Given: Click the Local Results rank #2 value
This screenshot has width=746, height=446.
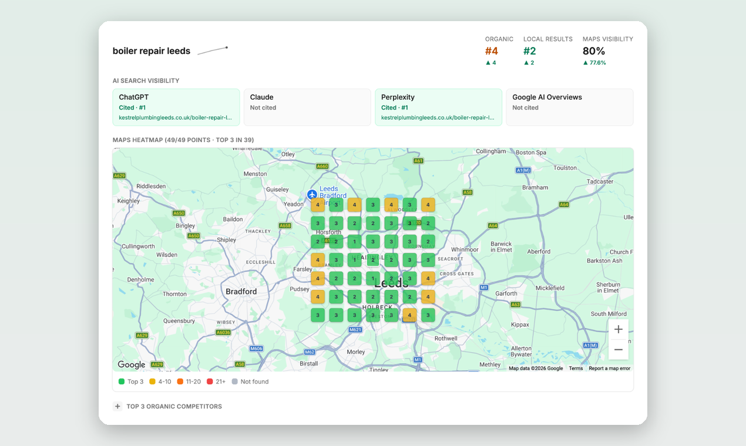Looking at the screenshot, I should pyautogui.click(x=530, y=51).
